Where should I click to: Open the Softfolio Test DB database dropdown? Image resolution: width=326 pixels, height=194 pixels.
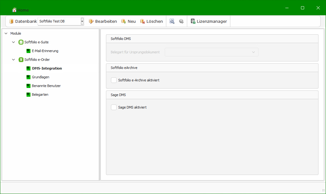tap(82, 21)
